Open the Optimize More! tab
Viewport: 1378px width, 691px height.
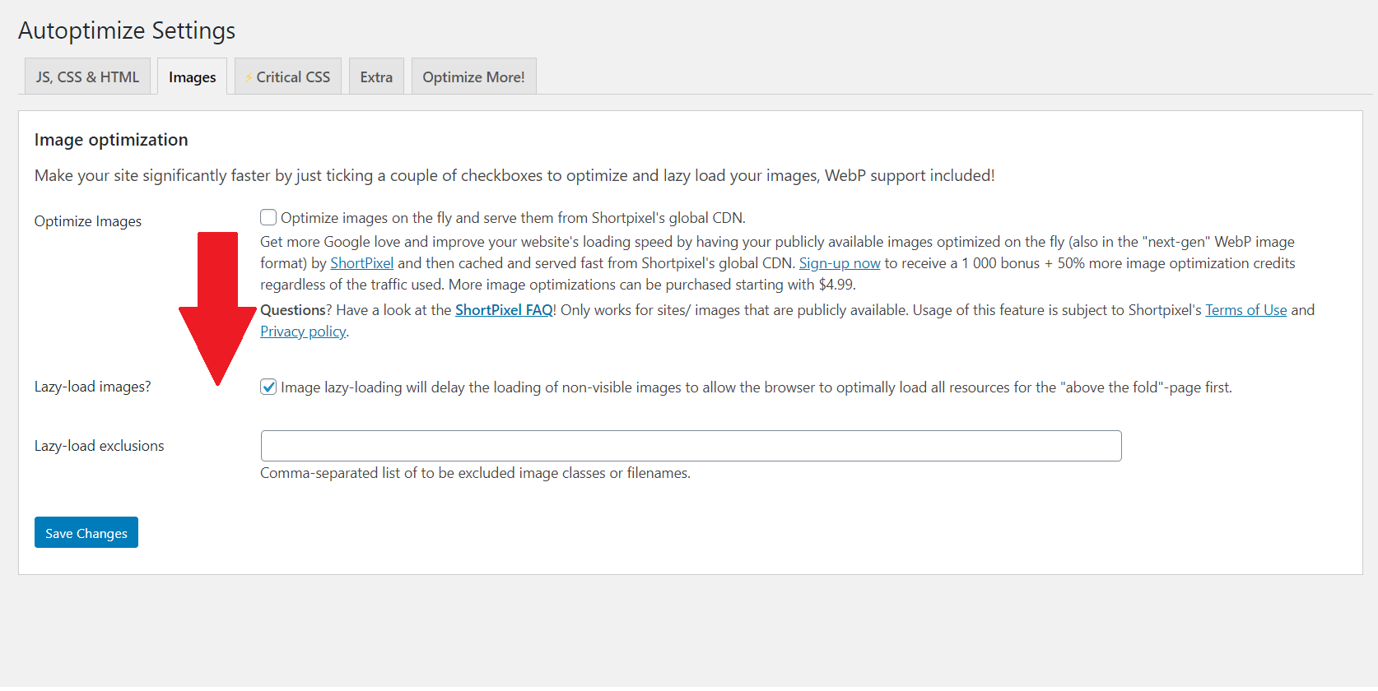coord(473,76)
